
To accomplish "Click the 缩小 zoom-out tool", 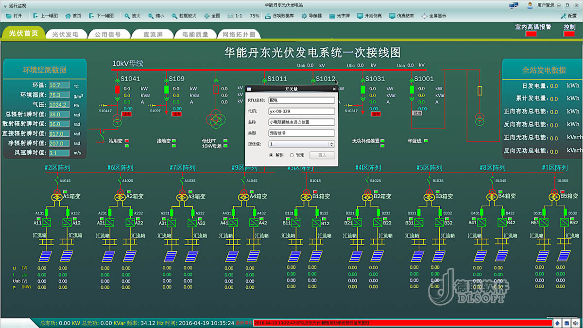I will point(156,16).
